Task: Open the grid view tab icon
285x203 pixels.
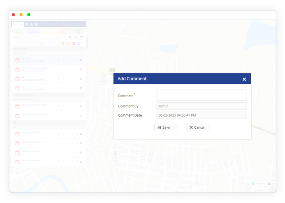Action: 36,24
